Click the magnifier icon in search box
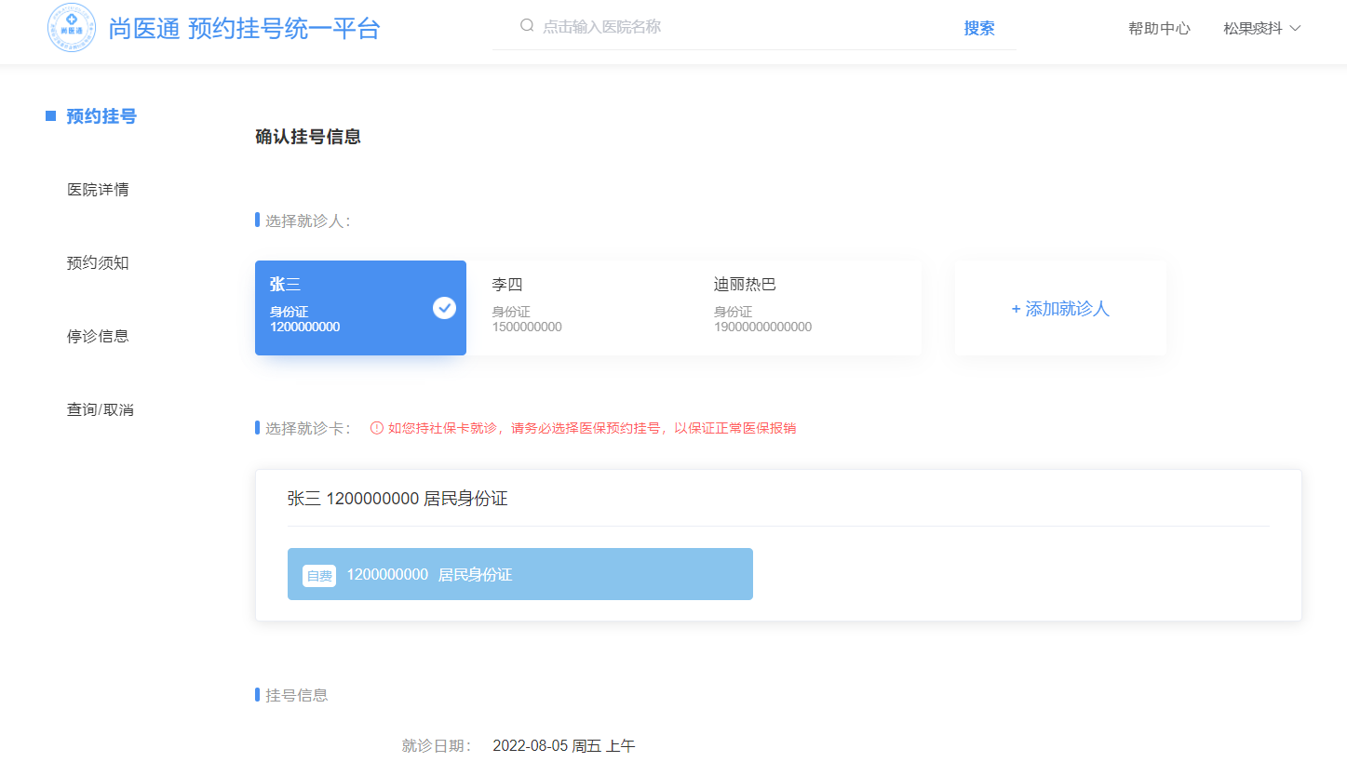Viewport: 1347px width, 762px height. coord(527,26)
